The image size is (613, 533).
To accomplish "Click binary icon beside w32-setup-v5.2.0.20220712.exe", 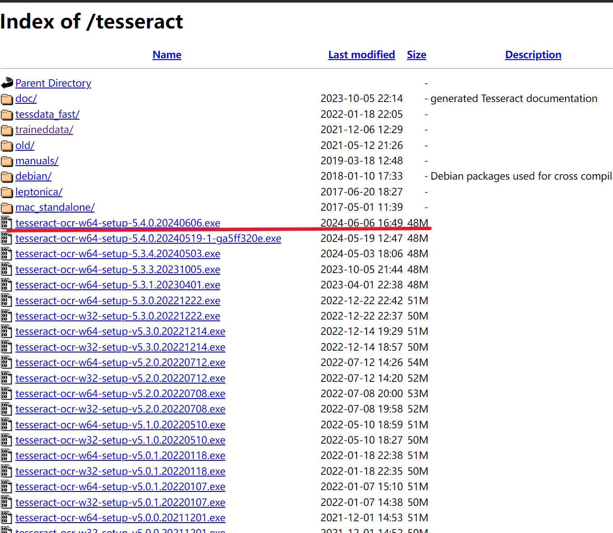I will click(x=6, y=378).
